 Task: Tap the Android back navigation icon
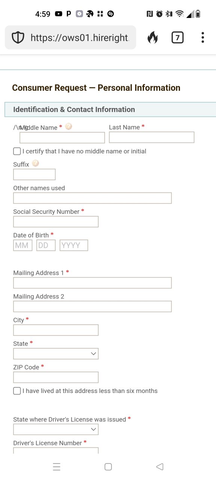click(160, 466)
